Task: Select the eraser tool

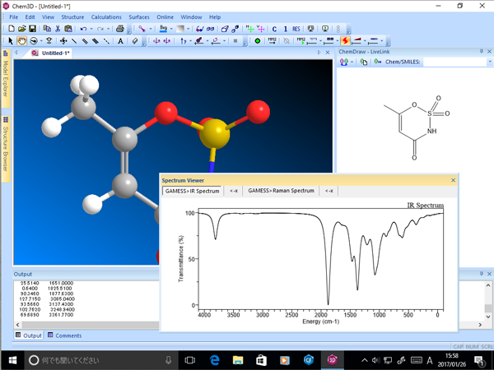Action: (x=136, y=40)
